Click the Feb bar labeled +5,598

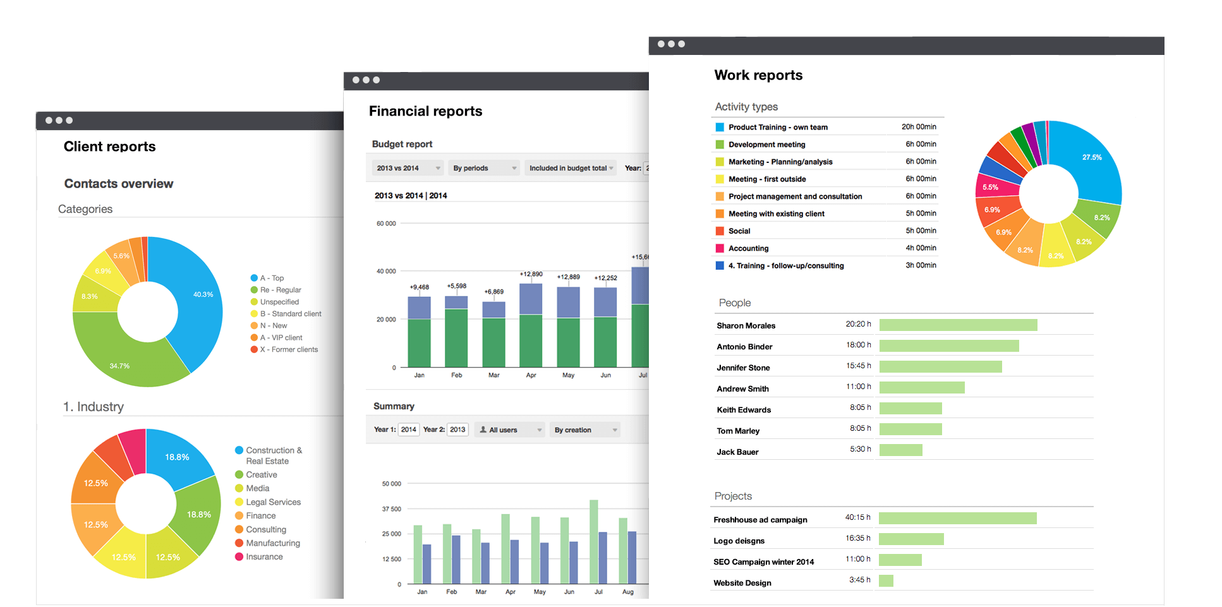(456, 332)
